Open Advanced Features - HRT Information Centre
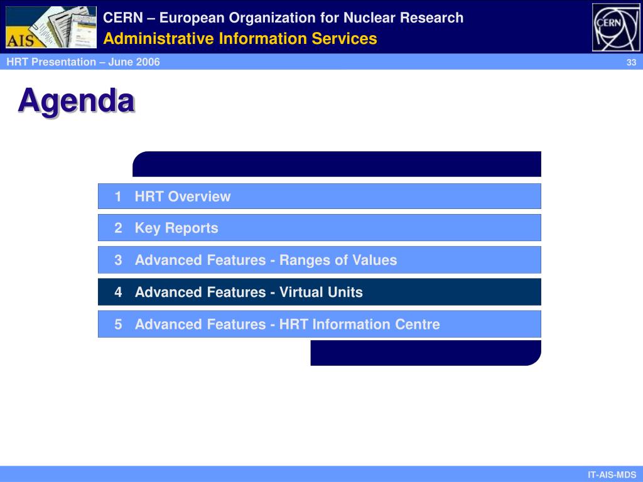Image resolution: width=643 pixels, height=482 pixels. pyautogui.click(x=320, y=324)
